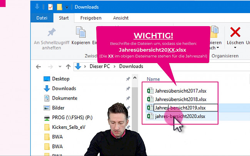This screenshot has width=250, height=156.
Task: Click the Bilder picture icon in sidebar
Action: [47, 108]
